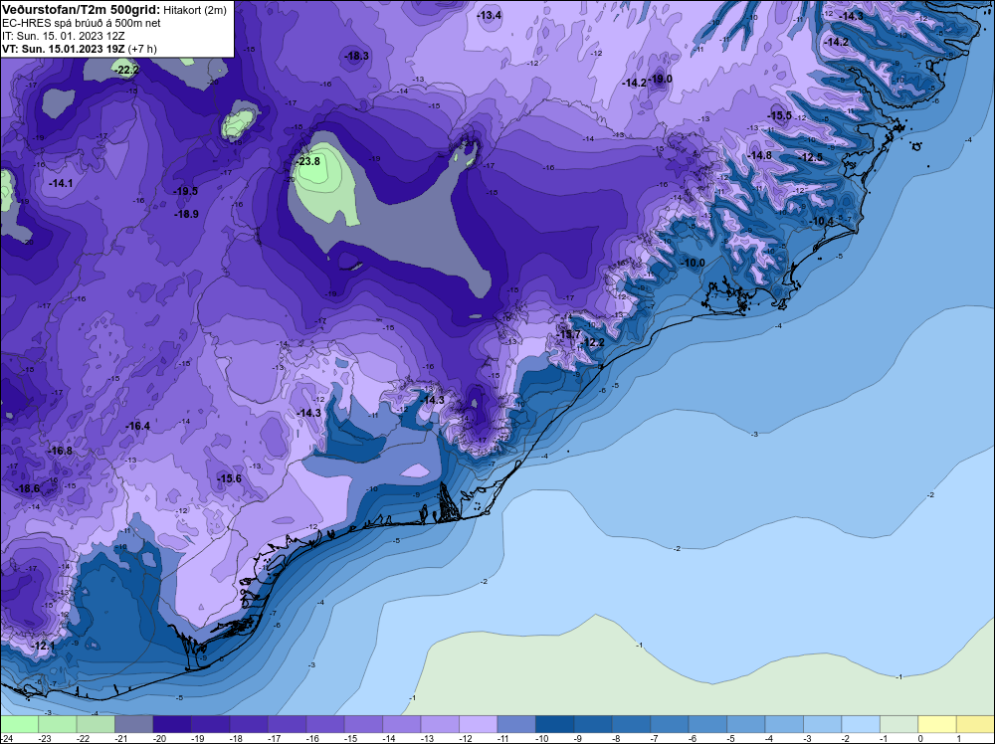Viewport: 995px width, 744px height.
Task: Click the -13.4 temperature label
Action: [490, 15]
